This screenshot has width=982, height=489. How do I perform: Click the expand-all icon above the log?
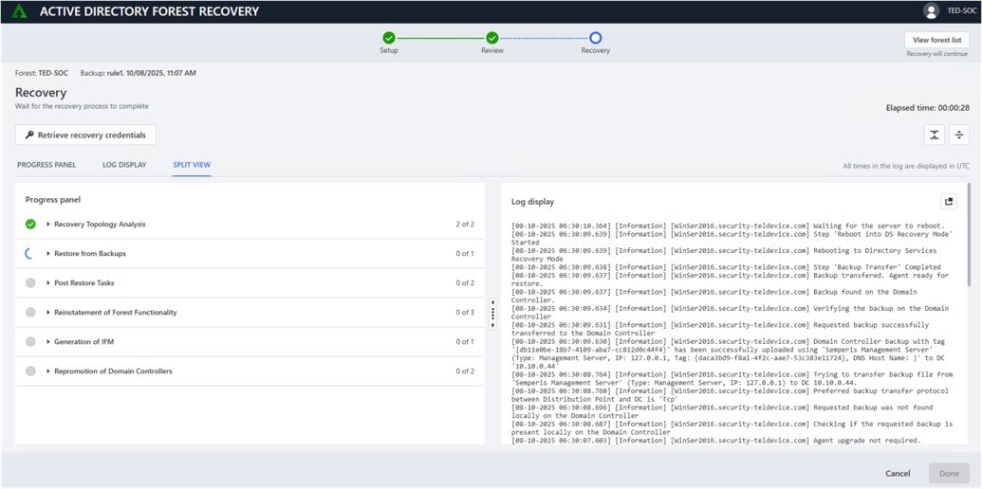[x=959, y=135]
